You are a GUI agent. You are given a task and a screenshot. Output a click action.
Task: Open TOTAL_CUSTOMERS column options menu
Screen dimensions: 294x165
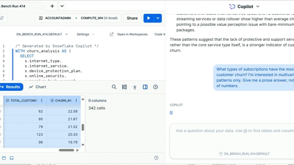coord(42,100)
